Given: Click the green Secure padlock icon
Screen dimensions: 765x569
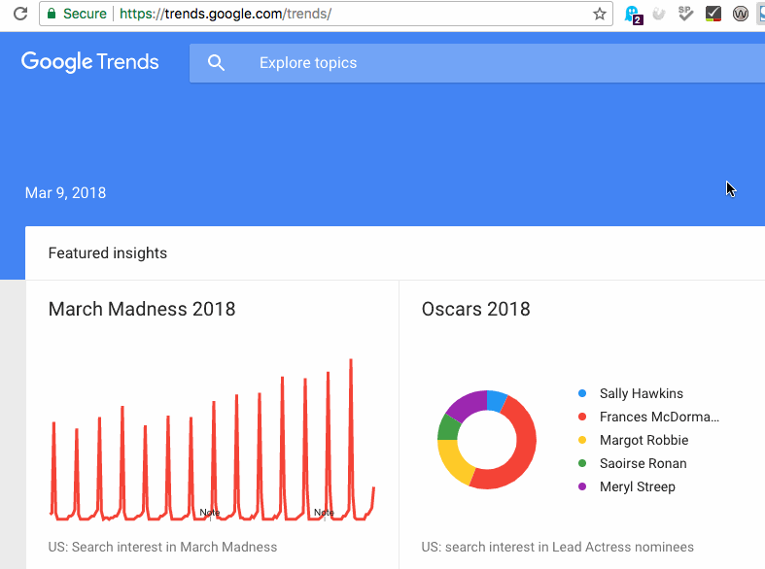Looking at the screenshot, I should coord(51,15).
